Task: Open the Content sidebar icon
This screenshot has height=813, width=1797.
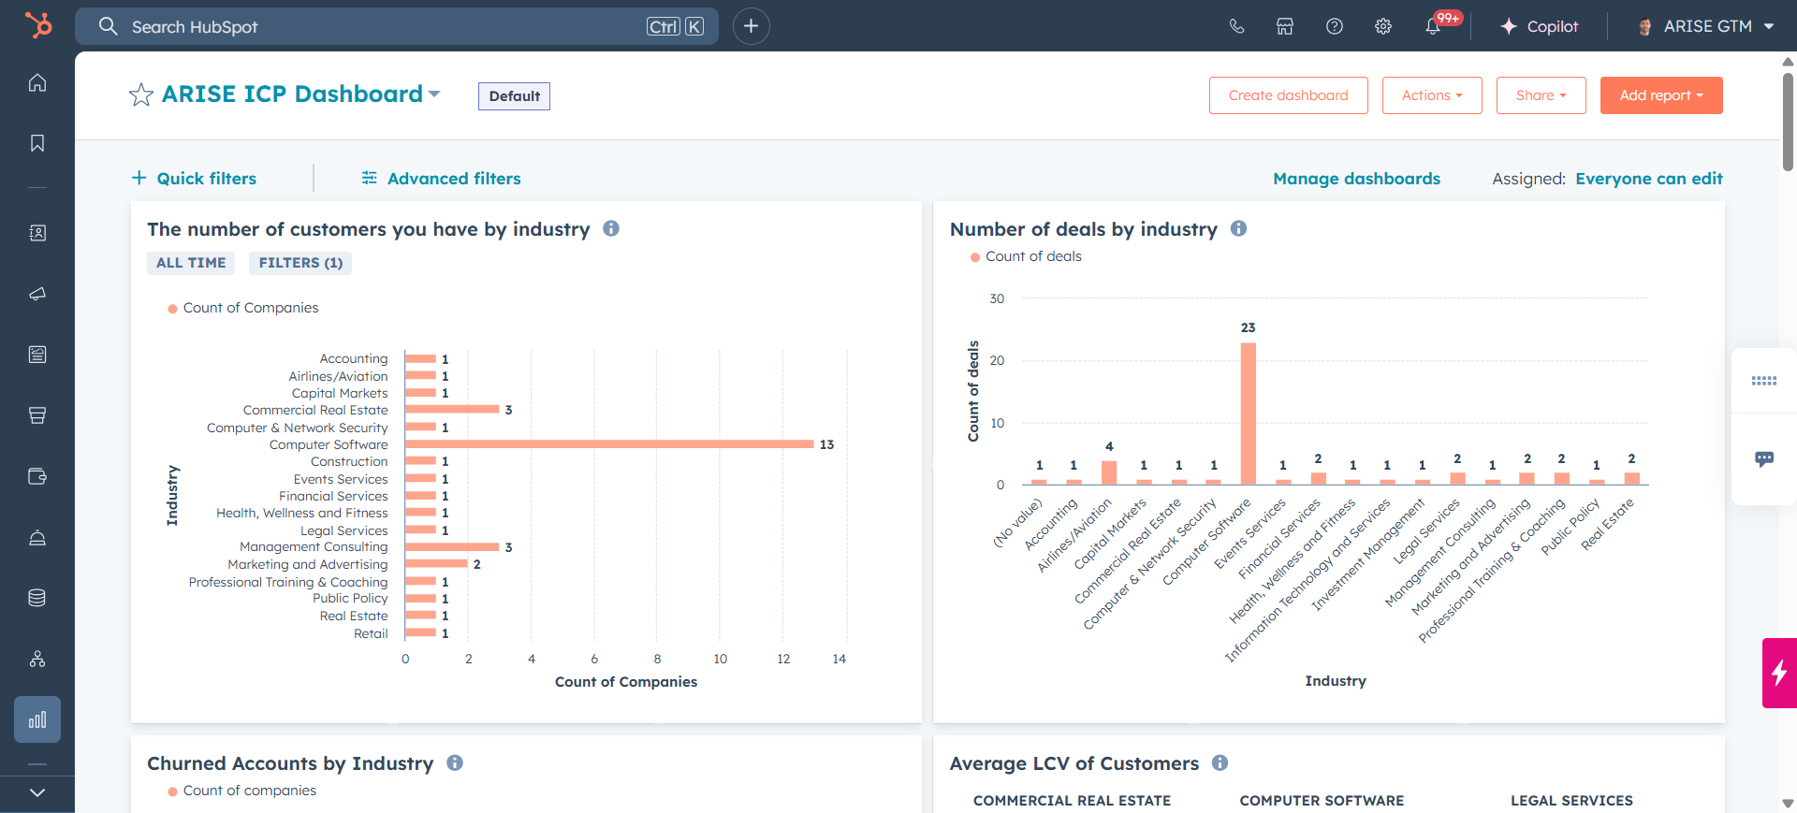Action: tap(37, 355)
